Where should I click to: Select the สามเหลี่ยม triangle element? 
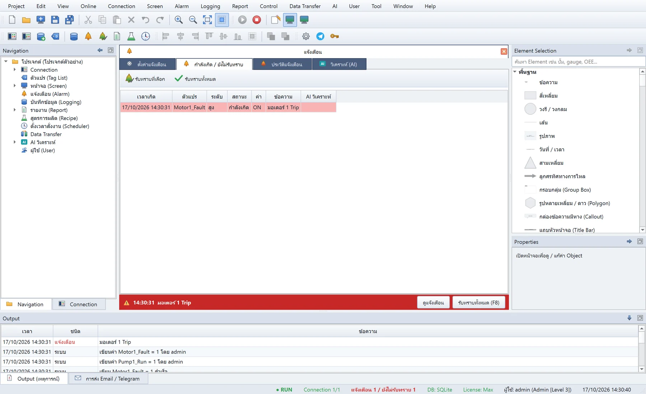551,163
